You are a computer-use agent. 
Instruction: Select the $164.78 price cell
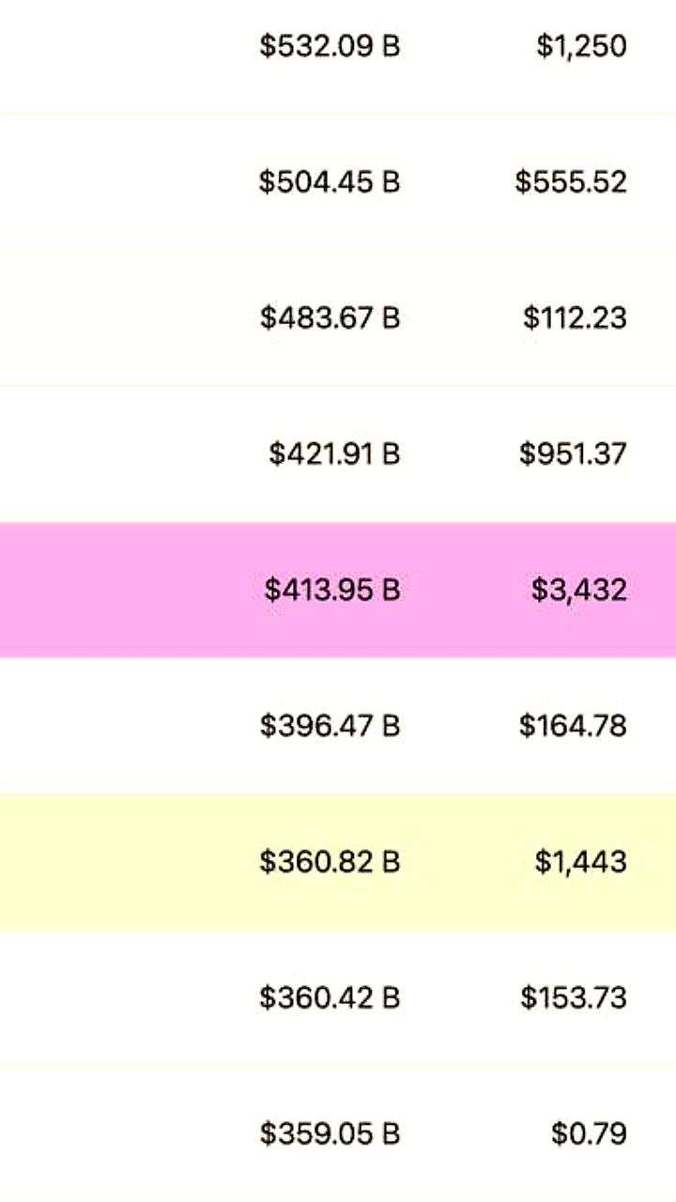click(x=573, y=725)
